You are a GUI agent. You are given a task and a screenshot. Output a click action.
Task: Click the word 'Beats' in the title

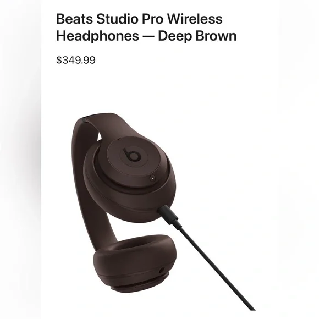tap(74, 19)
